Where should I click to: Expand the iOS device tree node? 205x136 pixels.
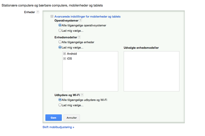pyautogui.click(x=64, y=59)
